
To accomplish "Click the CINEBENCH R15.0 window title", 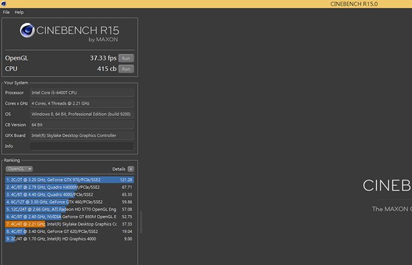I will pos(354,4).
